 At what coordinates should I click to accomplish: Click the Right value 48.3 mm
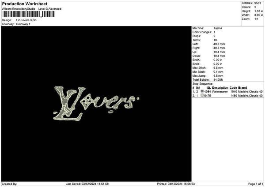(219, 48)
